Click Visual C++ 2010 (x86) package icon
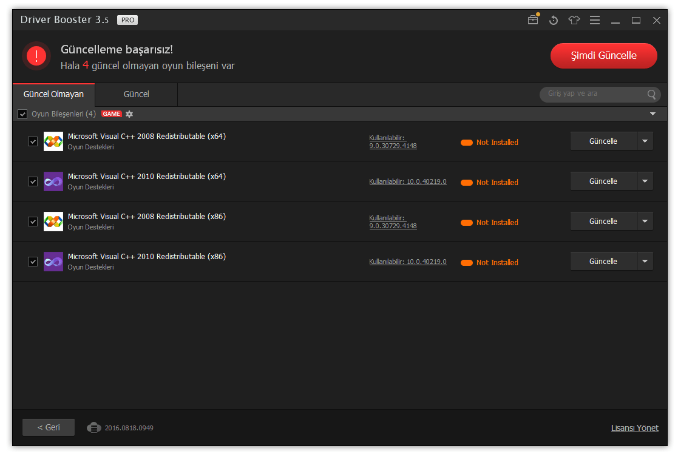Image resolution: width=678 pixels, height=454 pixels. click(x=53, y=262)
